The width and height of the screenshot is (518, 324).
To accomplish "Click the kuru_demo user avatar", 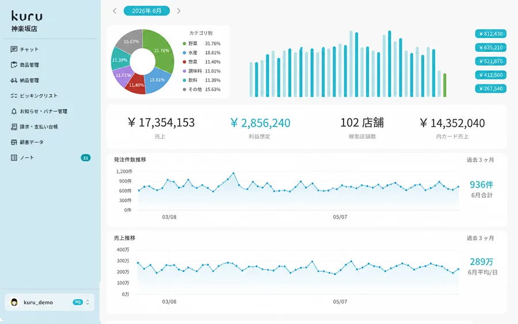I will tap(14, 302).
